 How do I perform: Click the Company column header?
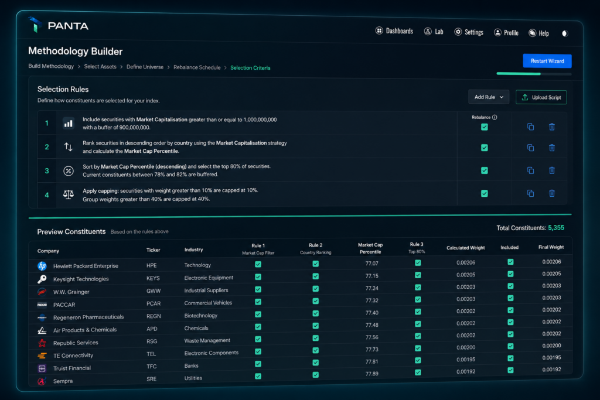point(48,251)
